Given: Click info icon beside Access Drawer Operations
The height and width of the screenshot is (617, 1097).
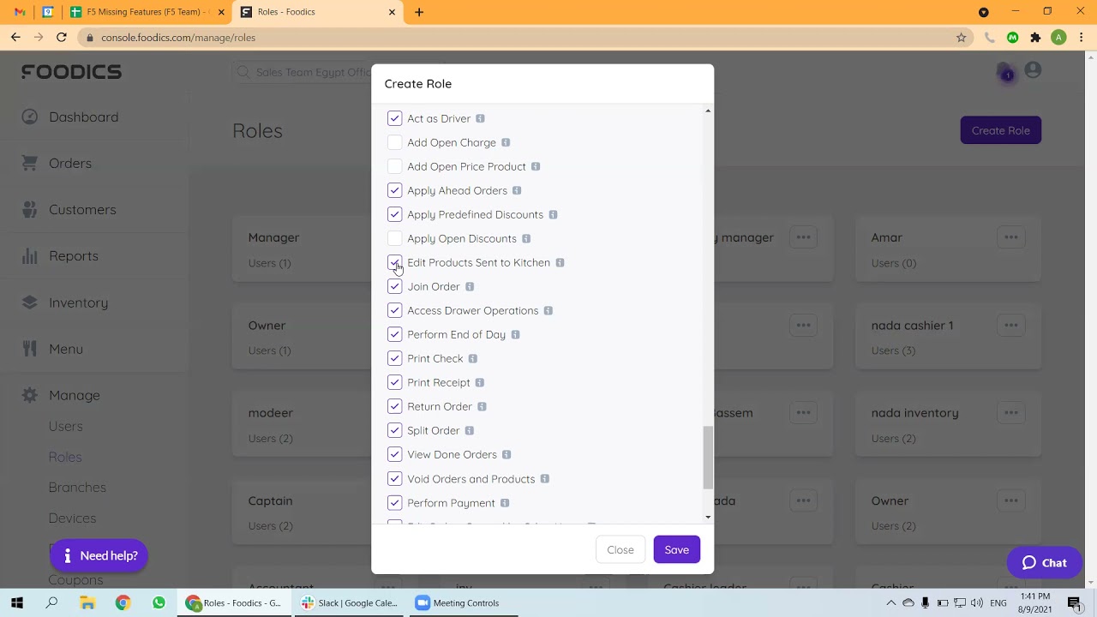Looking at the screenshot, I should [548, 310].
